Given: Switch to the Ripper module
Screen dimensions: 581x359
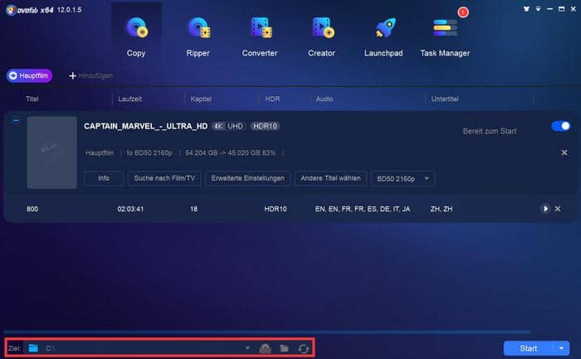Looking at the screenshot, I should [x=198, y=36].
